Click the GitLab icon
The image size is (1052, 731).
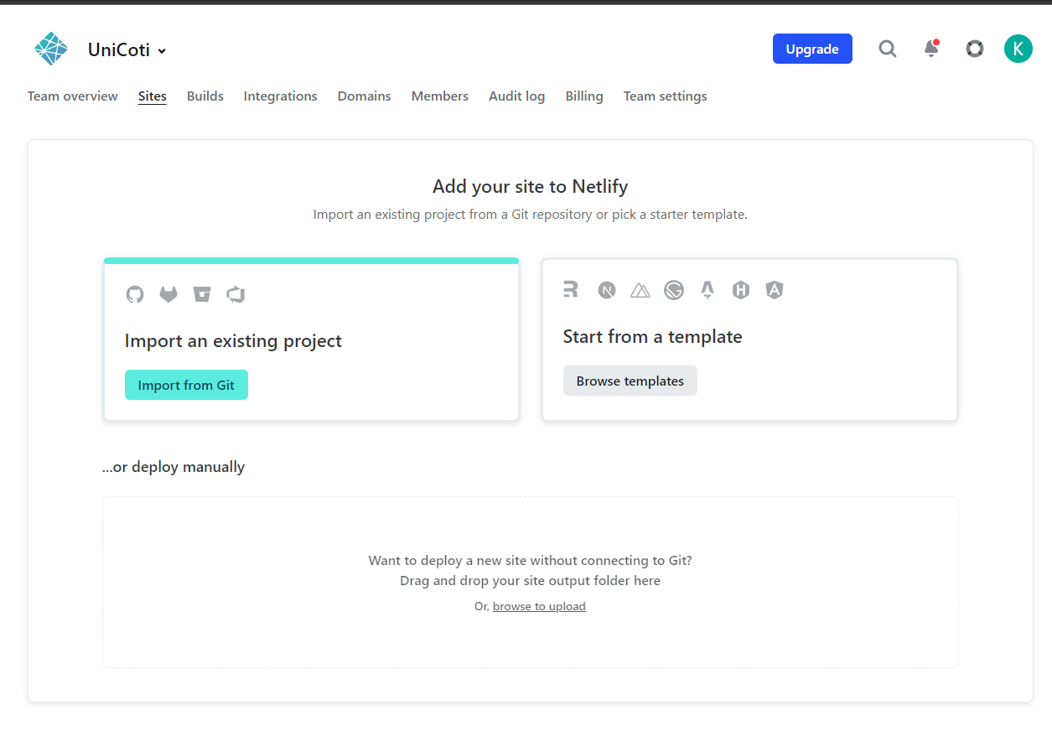168,294
